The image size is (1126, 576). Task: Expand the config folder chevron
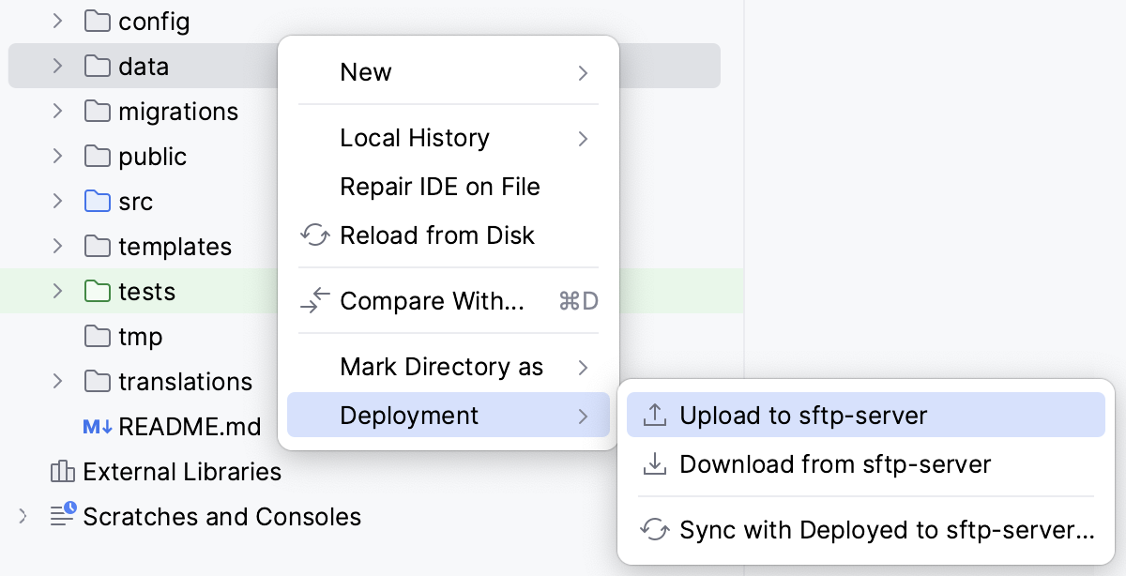coord(56,21)
